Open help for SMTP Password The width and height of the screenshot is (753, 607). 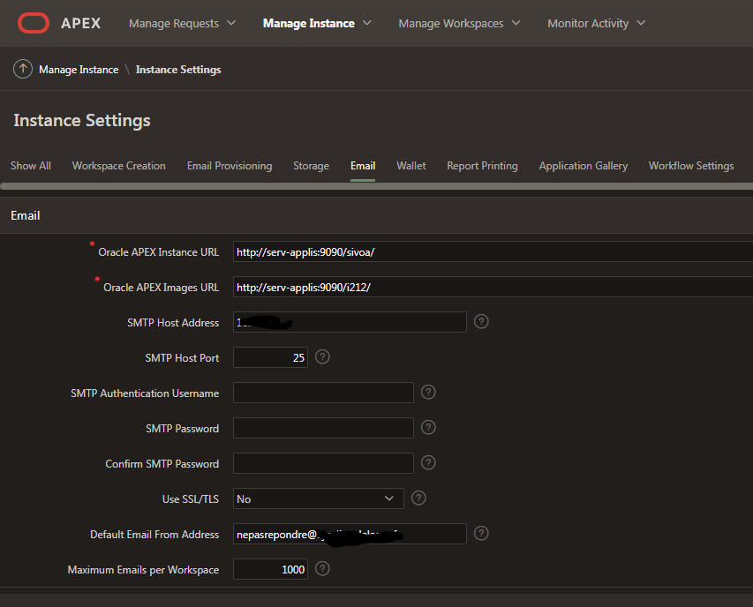[x=427, y=427]
